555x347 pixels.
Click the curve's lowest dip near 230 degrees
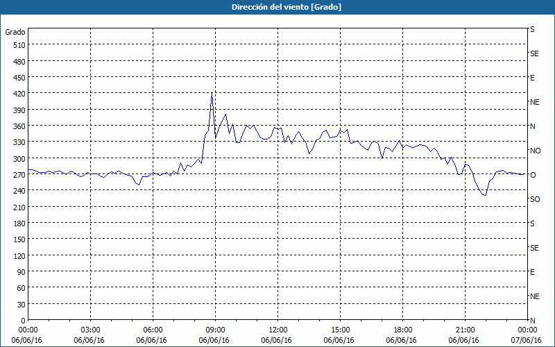484,195
